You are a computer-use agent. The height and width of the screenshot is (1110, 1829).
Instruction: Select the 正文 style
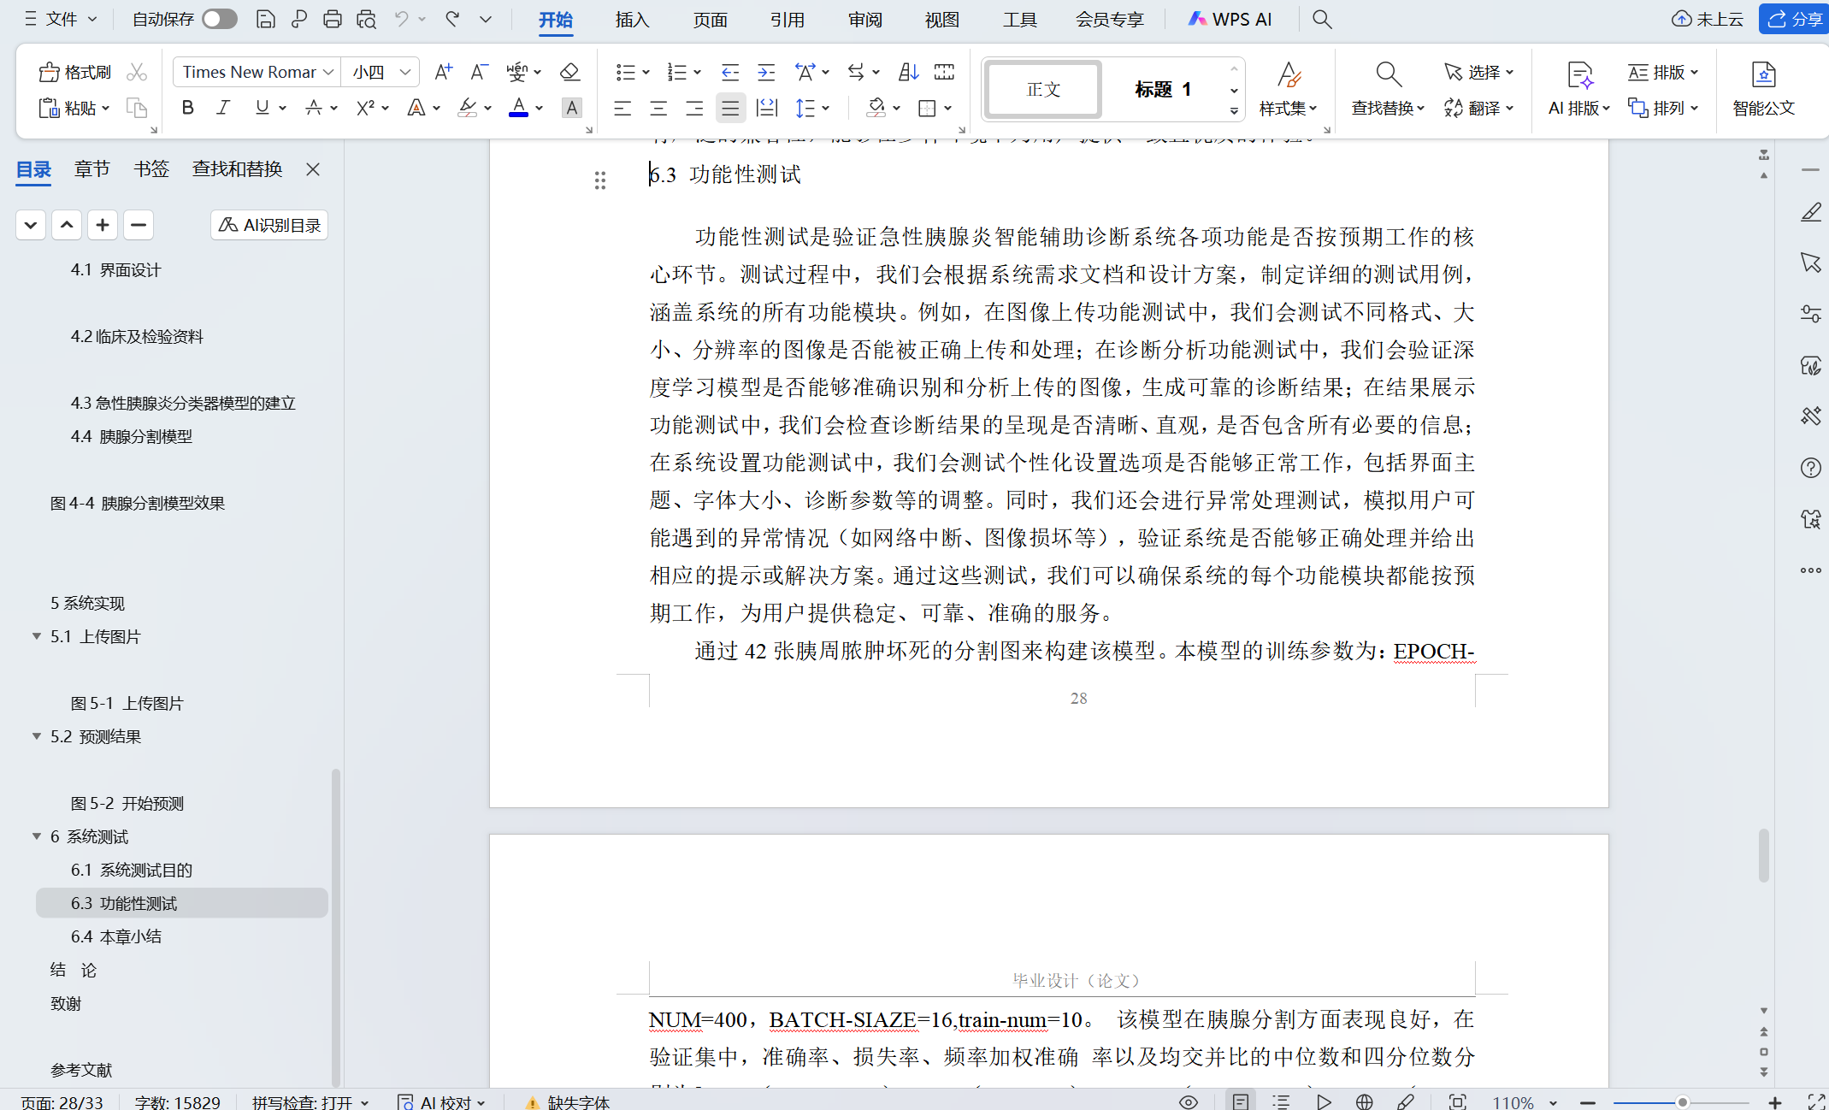[1043, 89]
